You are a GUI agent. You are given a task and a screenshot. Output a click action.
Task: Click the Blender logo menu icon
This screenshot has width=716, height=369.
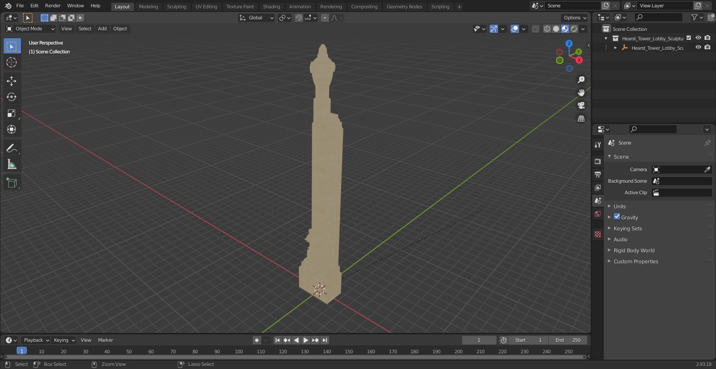(x=8, y=6)
